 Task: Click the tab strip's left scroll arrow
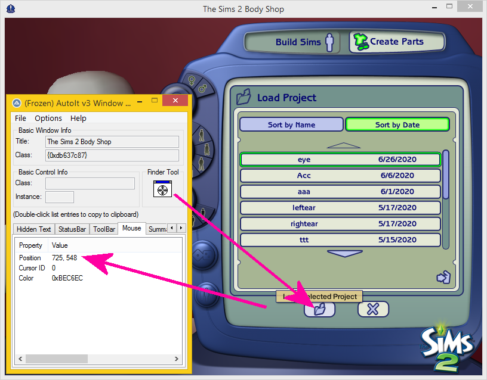point(172,228)
